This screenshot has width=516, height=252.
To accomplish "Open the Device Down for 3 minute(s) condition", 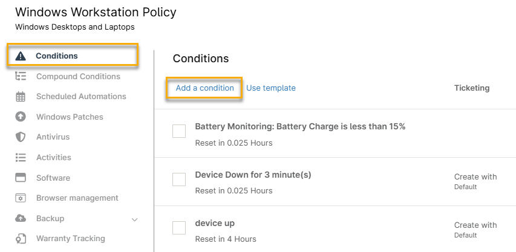I will click(x=253, y=175).
